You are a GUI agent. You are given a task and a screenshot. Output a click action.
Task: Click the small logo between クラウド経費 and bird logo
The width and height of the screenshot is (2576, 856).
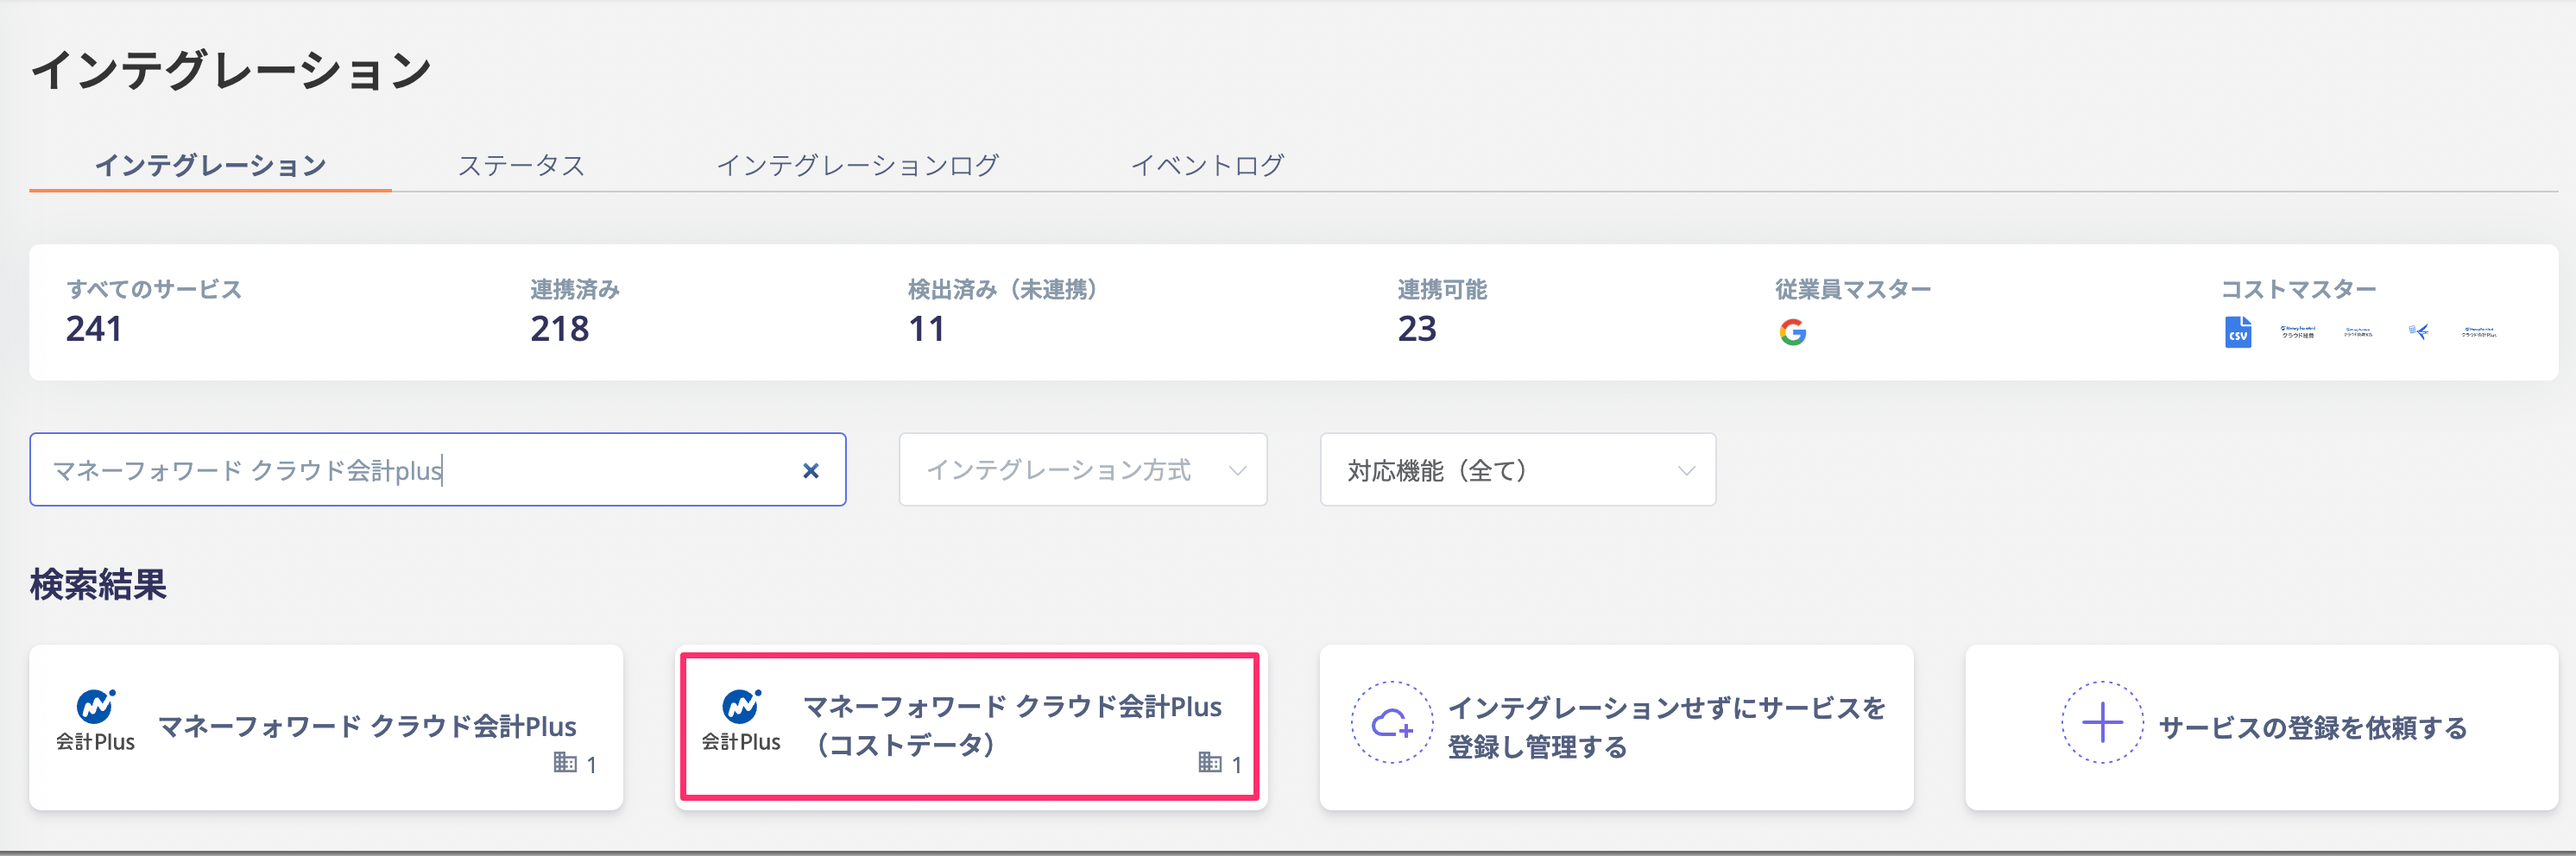[x=2358, y=332]
